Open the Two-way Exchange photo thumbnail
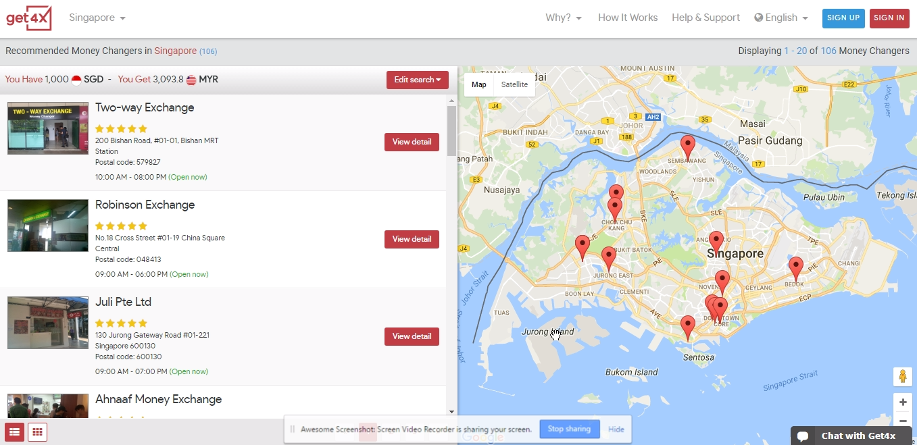Viewport: 917px width, 445px height. click(x=48, y=128)
